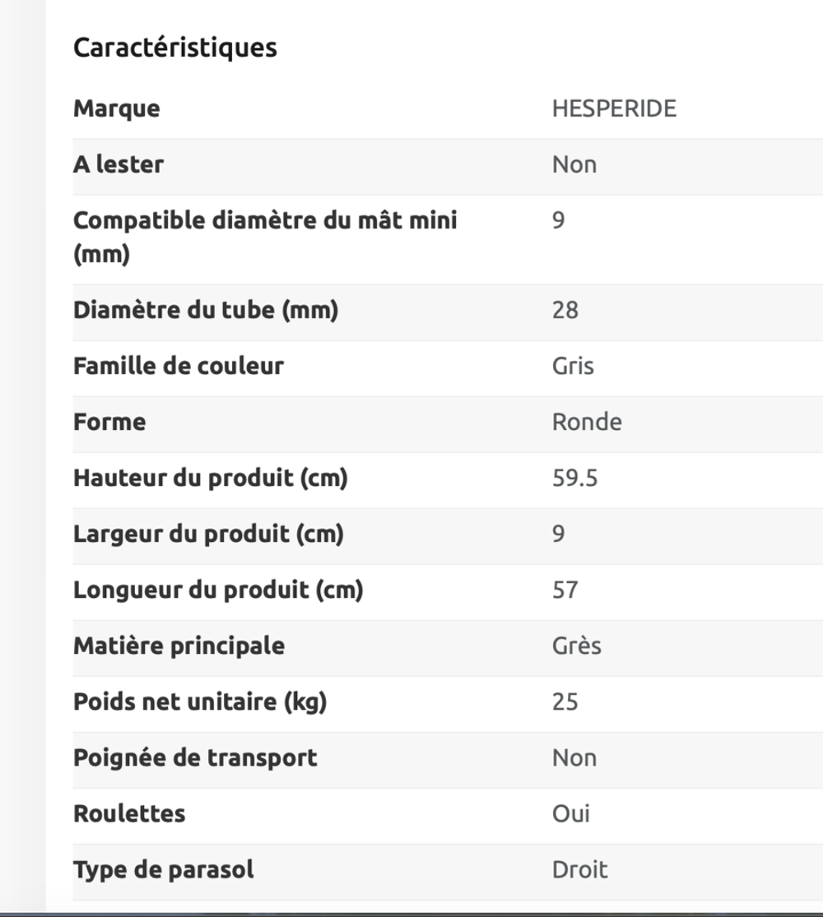
Task: Click the Marque label
Action: [x=117, y=109]
